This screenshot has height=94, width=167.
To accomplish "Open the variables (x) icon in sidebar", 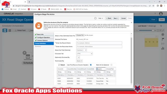I will pyautogui.click(x=163, y=44).
